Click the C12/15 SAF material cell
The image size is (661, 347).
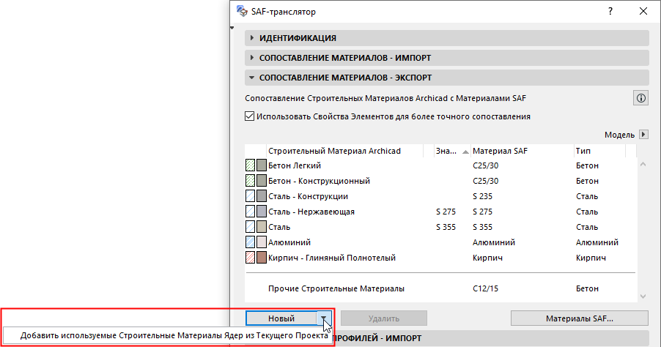point(485,288)
